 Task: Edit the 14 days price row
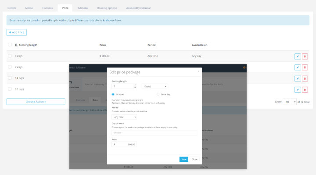click(298, 79)
